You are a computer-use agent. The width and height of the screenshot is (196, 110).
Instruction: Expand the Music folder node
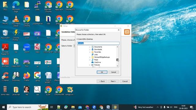tap(90, 60)
